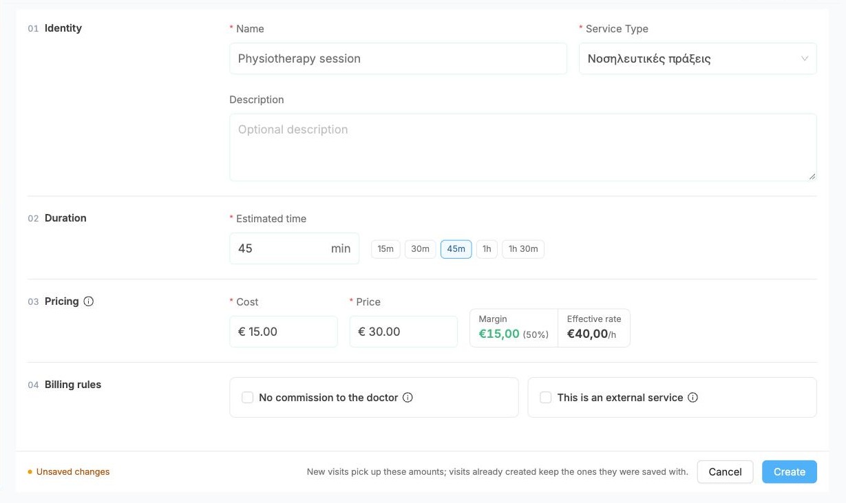Click the Margin €15,00 value
The width and height of the screenshot is (846, 503).
[499, 334]
